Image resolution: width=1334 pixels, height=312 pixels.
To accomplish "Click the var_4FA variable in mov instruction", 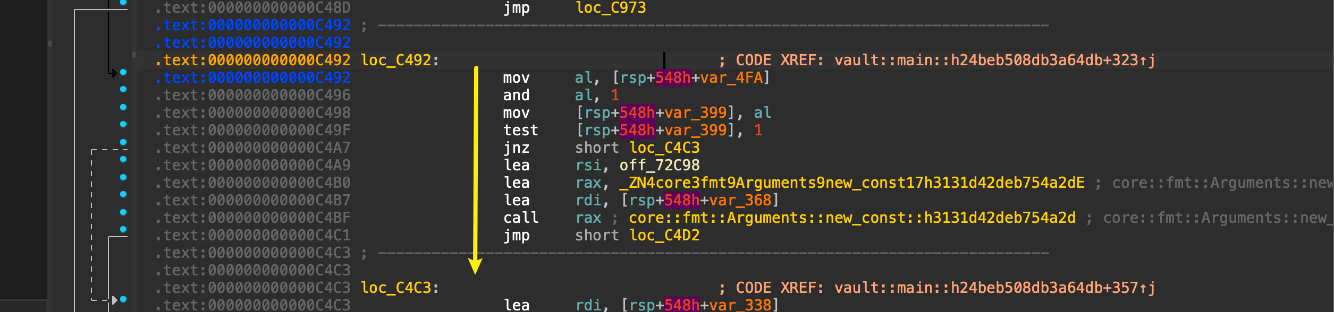I will tap(731, 77).
